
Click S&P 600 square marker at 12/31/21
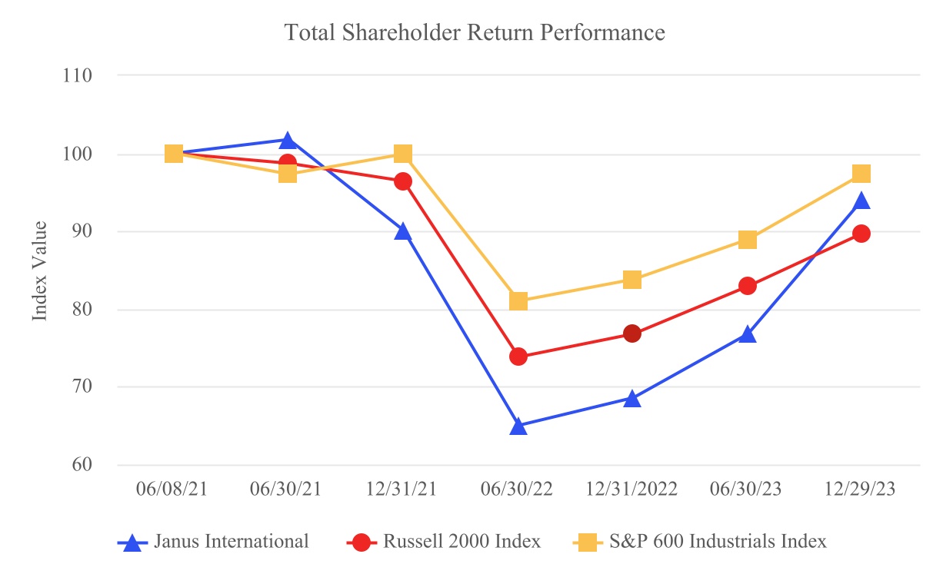click(402, 154)
